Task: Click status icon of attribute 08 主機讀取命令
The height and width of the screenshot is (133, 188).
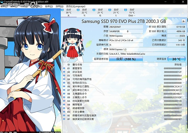Action: tap(64, 93)
